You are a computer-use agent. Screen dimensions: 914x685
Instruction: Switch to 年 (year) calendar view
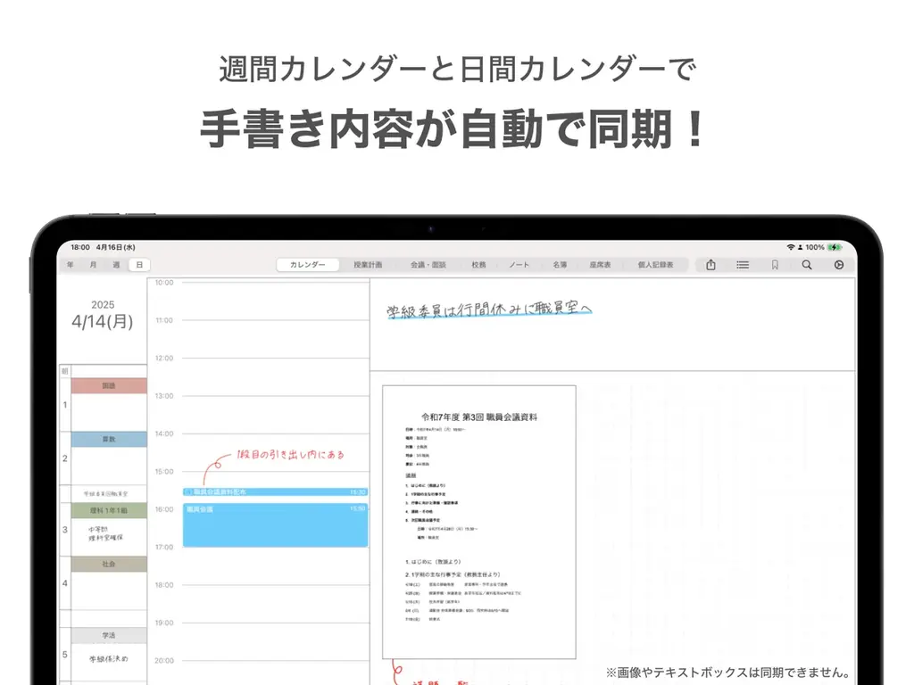[x=70, y=264]
